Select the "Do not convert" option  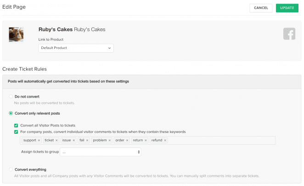point(11,97)
